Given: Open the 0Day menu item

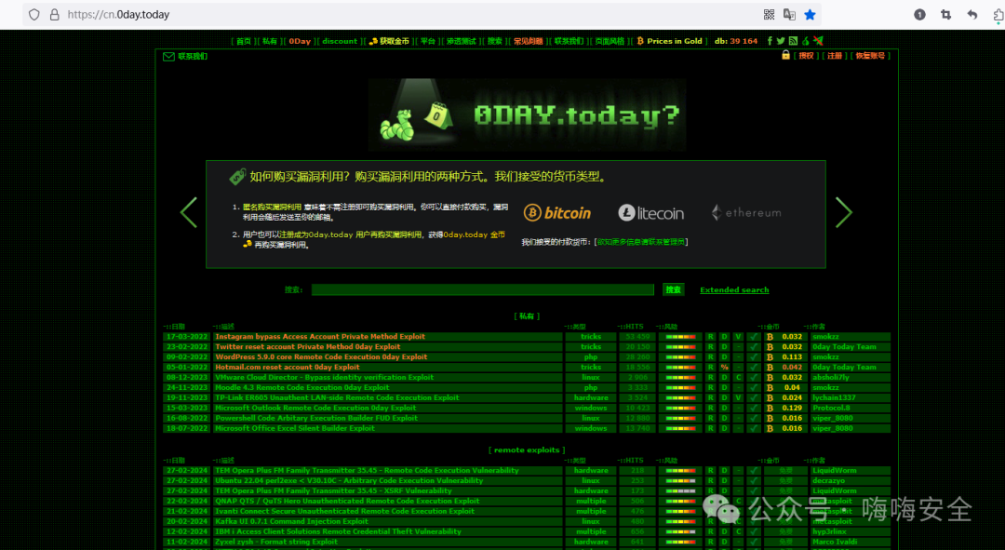Looking at the screenshot, I should click(x=300, y=41).
